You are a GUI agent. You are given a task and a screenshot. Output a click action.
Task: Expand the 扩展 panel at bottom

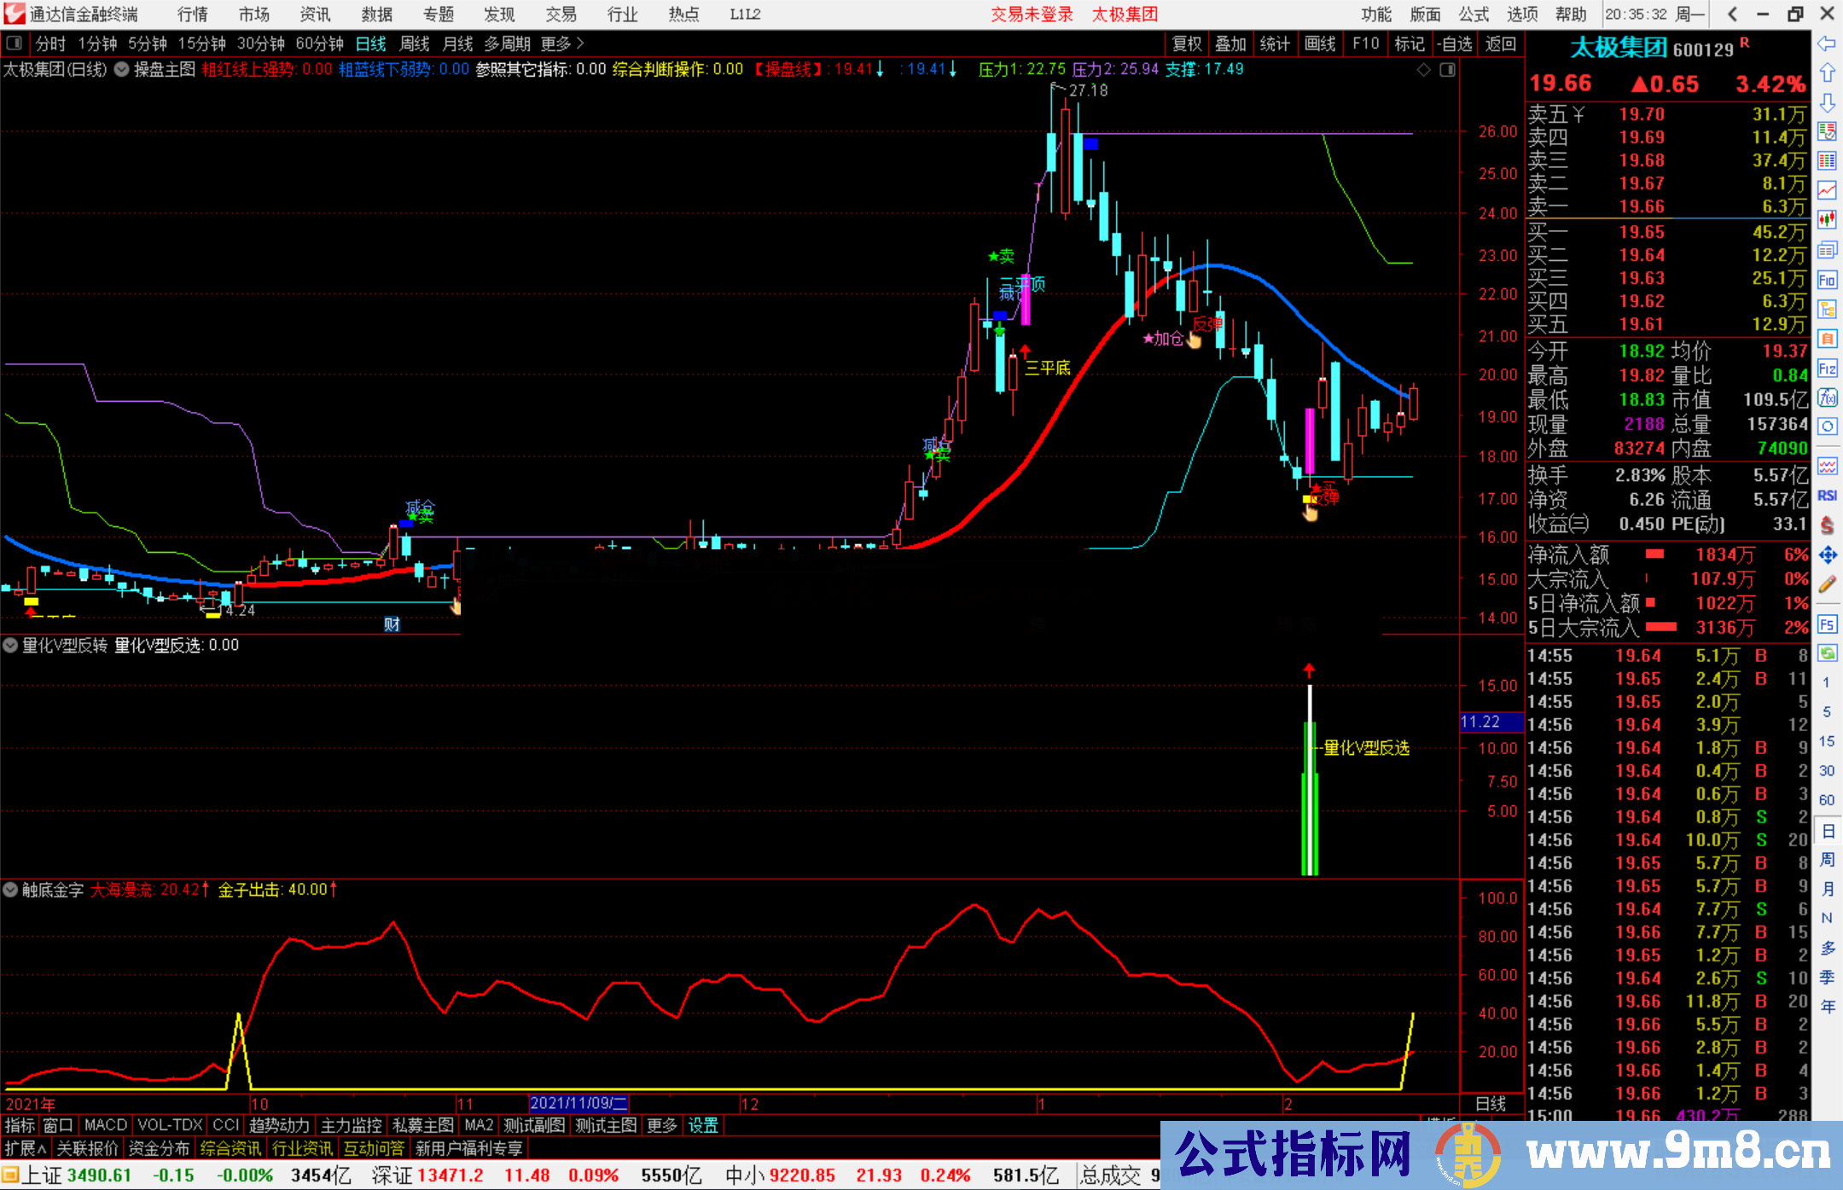26,1148
